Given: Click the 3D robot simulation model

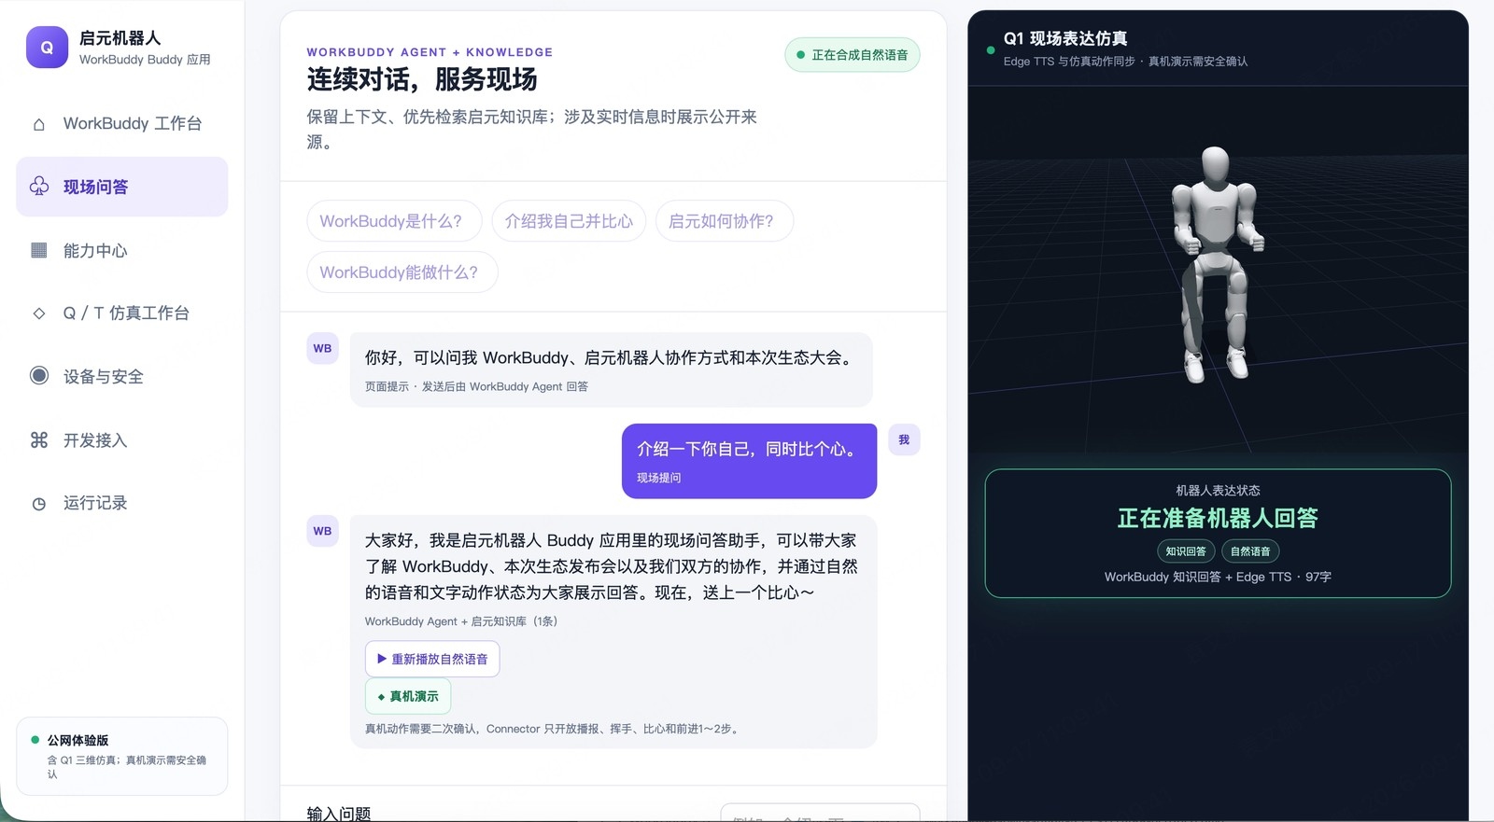Looking at the screenshot, I should 1218,264.
